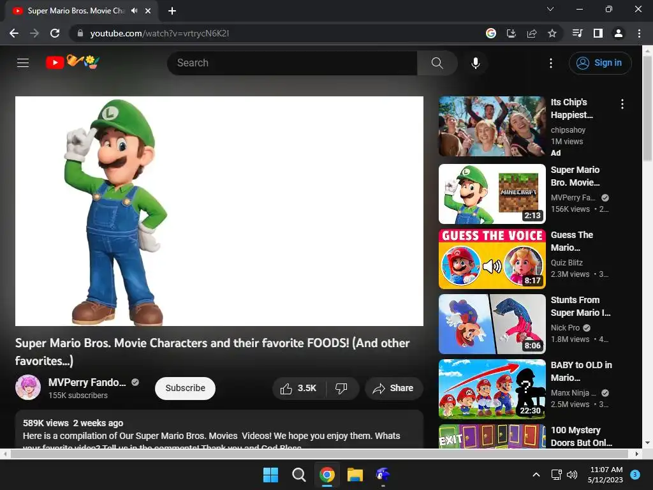Toggle the Chrome side panel
Viewport: 653px width, 490px height.
pos(598,33)
